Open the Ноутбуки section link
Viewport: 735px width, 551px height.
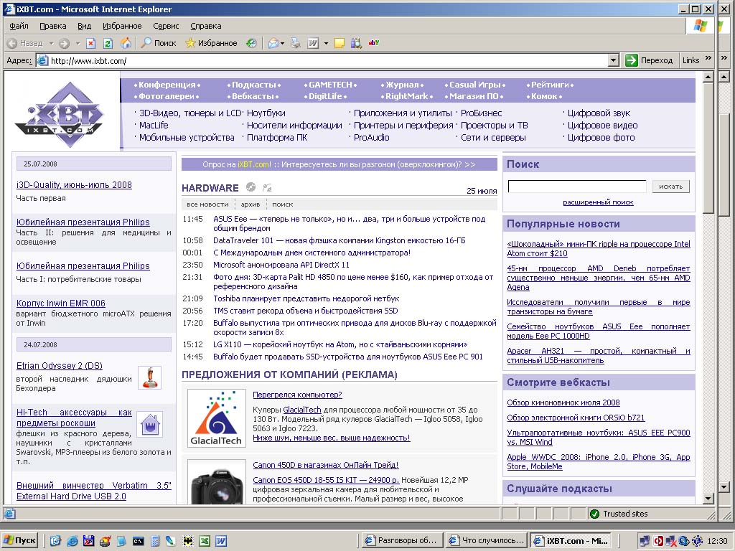coord(266,113)
